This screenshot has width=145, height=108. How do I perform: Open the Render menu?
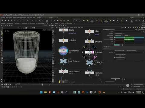7,17
